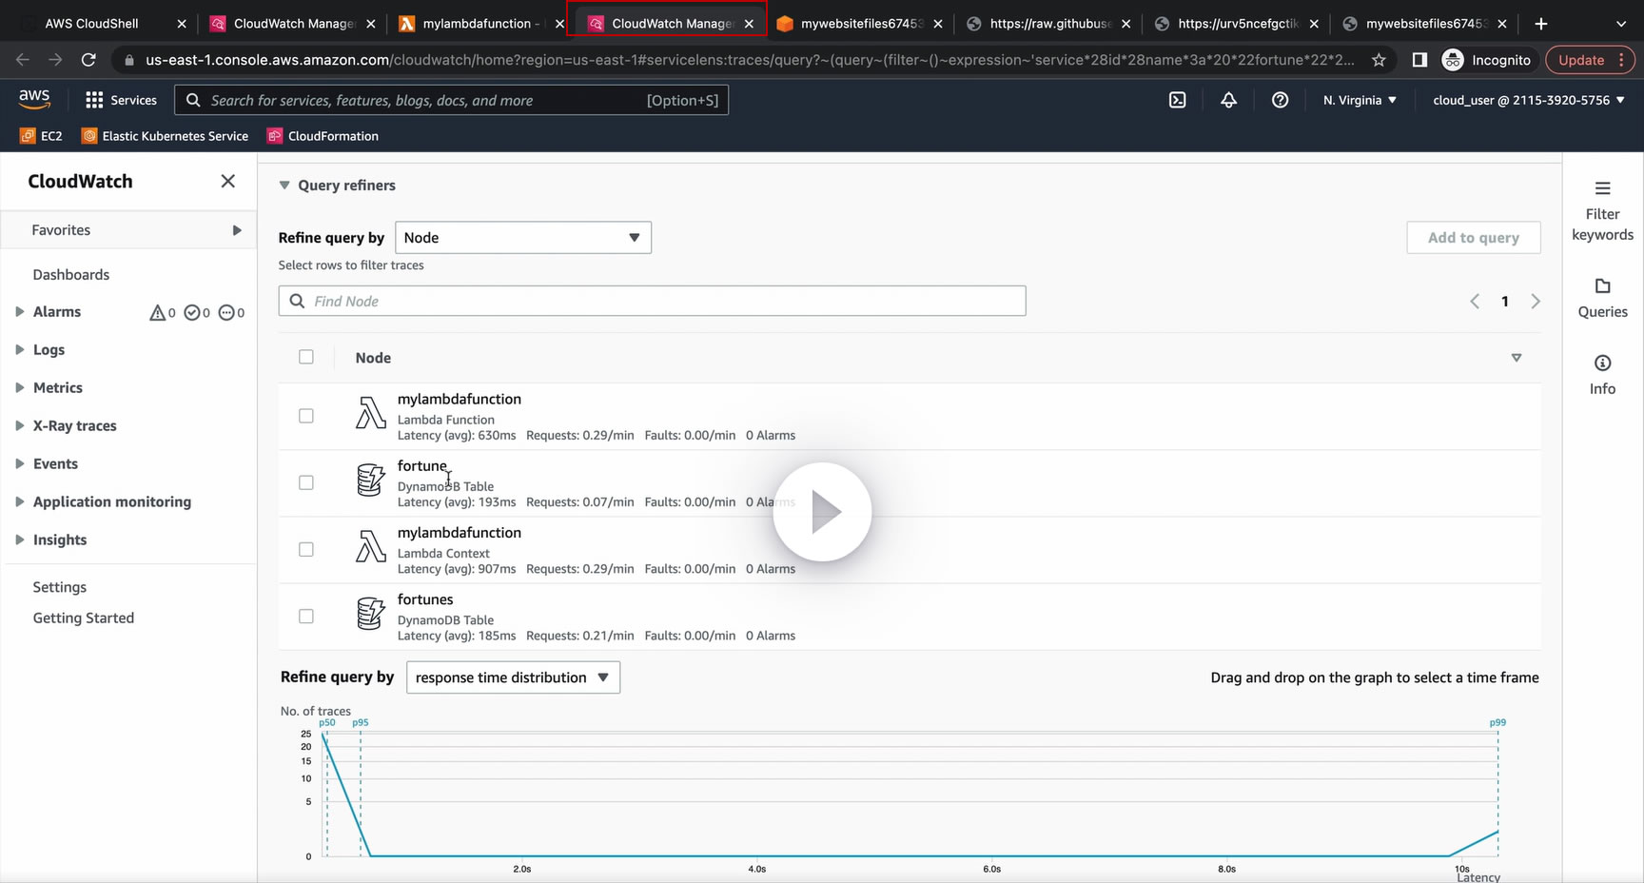The width and height of the screenshot is (1644, 883).
Task: Open AWS home via the aws logo
Action: [x=34, y=98]
